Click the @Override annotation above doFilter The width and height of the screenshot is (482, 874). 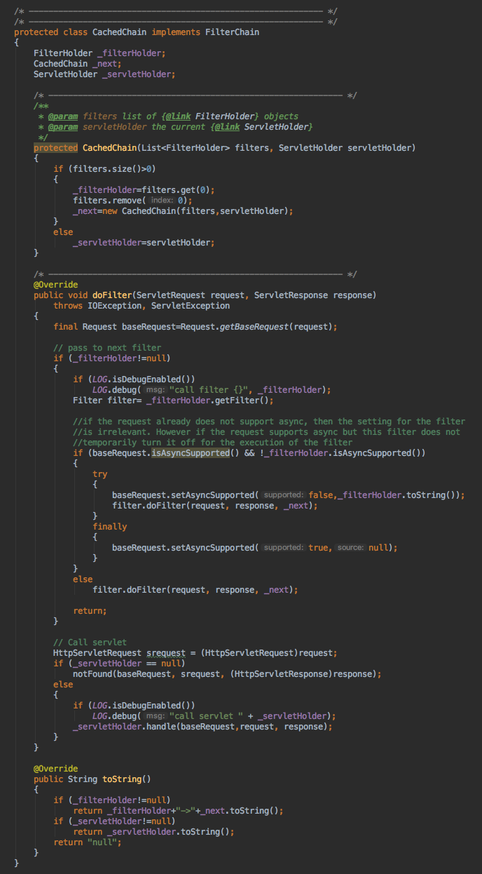coord(55,284)
